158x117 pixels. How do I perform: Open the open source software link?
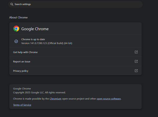[108, 99]
